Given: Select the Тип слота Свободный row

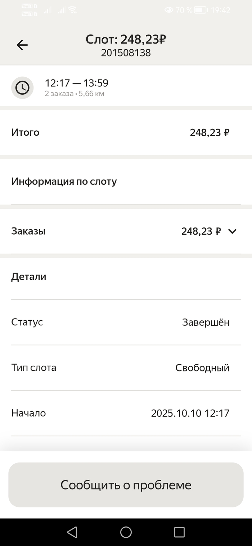Looking at the screenshot, I should pyautogui.click(x=126, y=368).
